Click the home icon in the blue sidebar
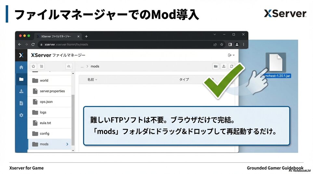 click(21, 67)
